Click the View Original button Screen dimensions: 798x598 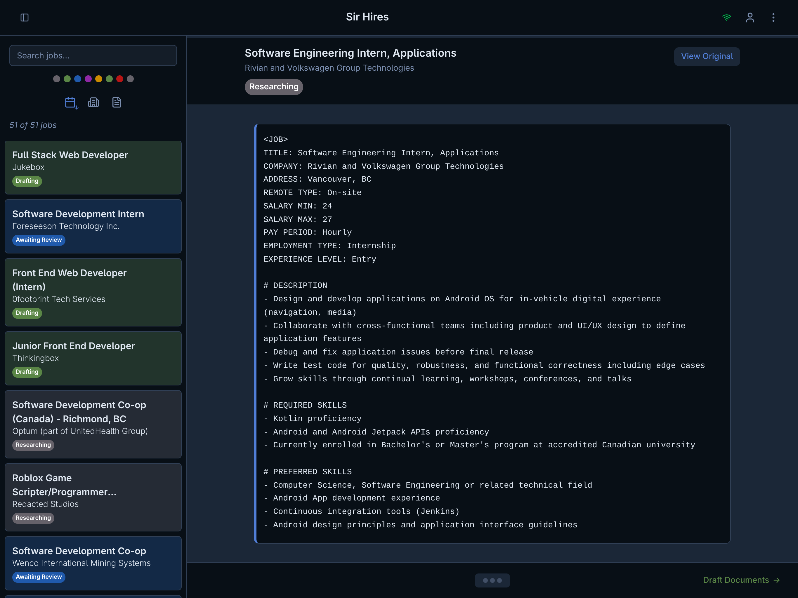click(x=706, y=56)
